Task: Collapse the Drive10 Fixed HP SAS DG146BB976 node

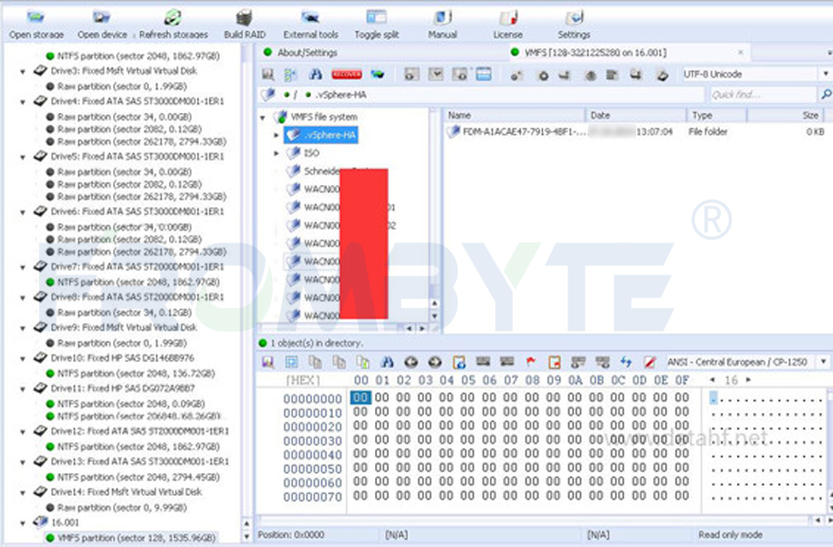Action: [x=22, y=358]
